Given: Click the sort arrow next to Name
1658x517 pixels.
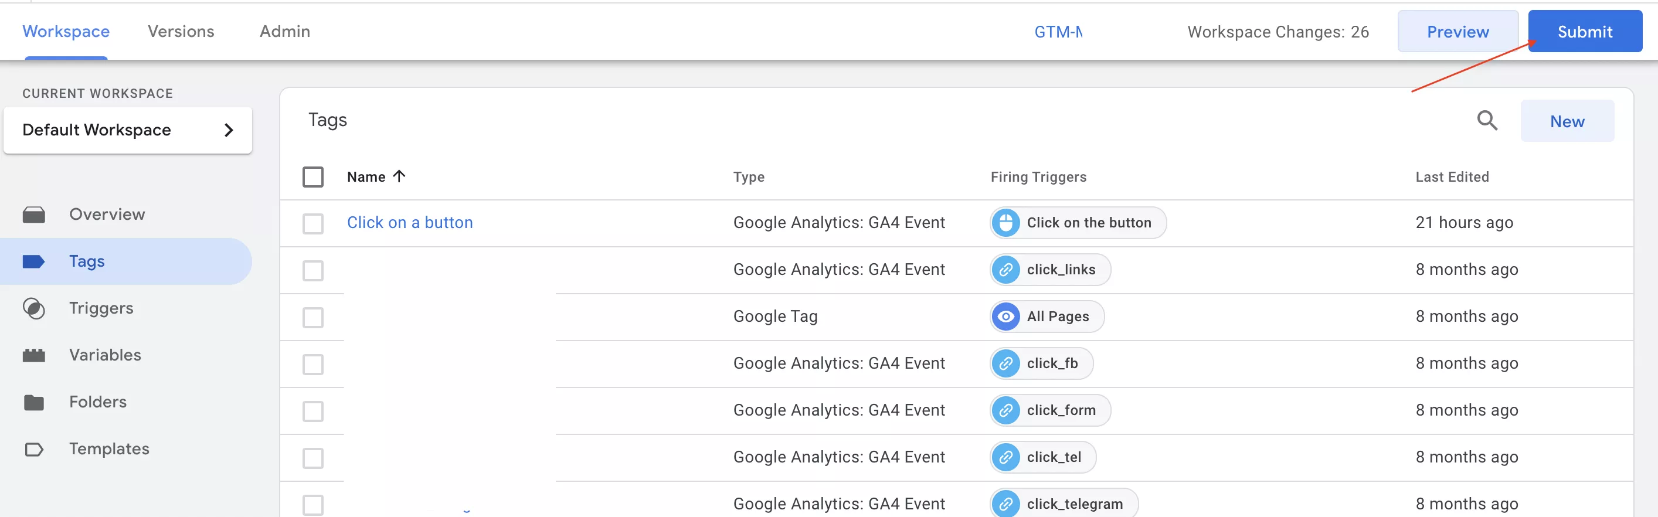Looking at the screenshot, I should coord(399,176).
